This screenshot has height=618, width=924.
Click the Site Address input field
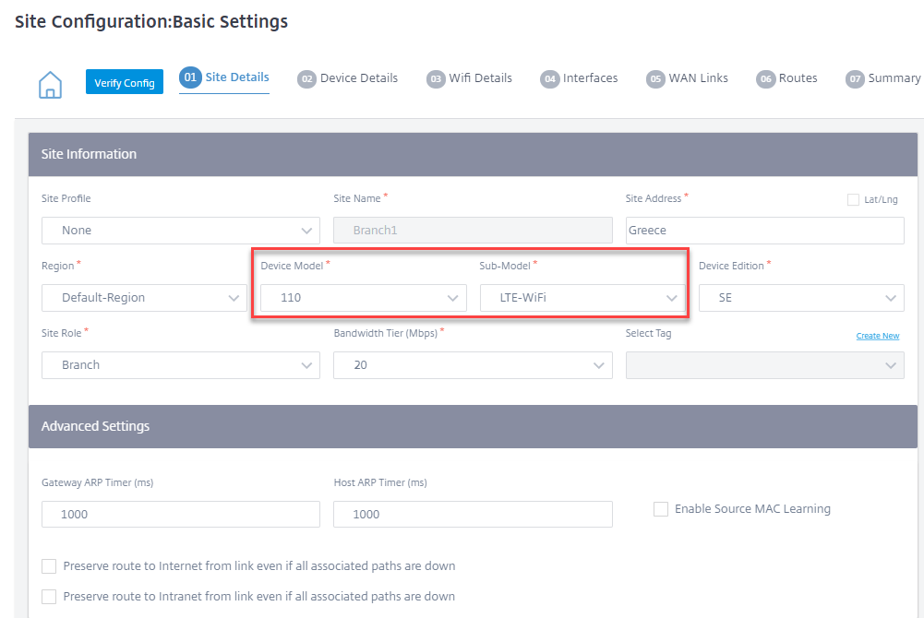[765, 230]
